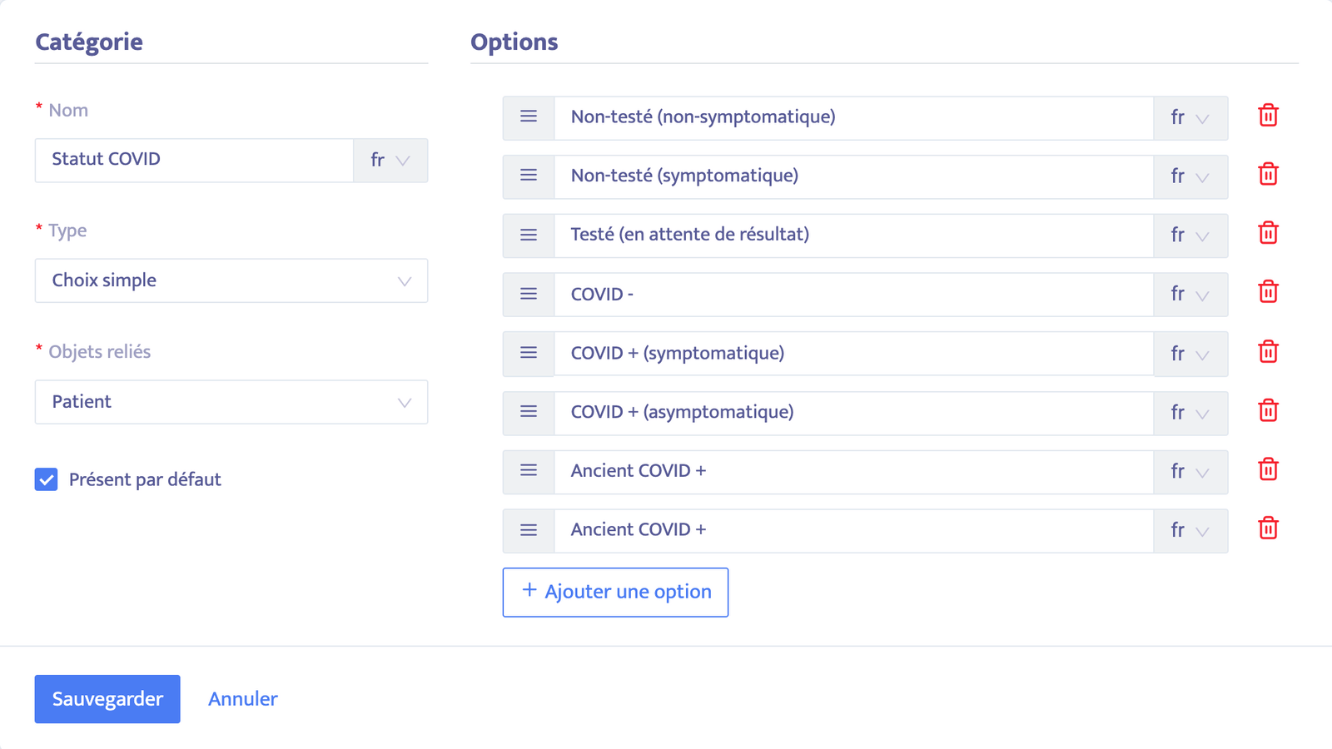
Task: Click the Annuler link
Action: [243, 699]
